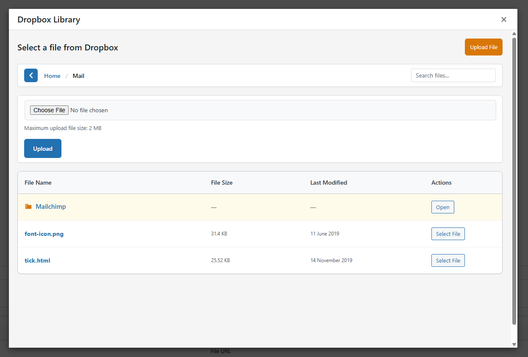
Task: Click the Mail breadcrumb item
Action: 78,76
